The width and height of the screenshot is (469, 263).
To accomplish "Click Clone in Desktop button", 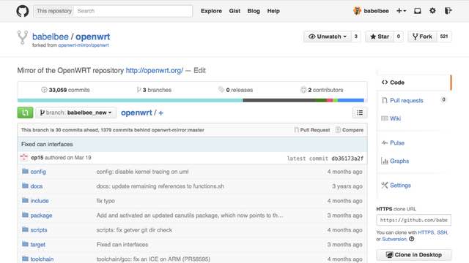I will tap(414, 255).
